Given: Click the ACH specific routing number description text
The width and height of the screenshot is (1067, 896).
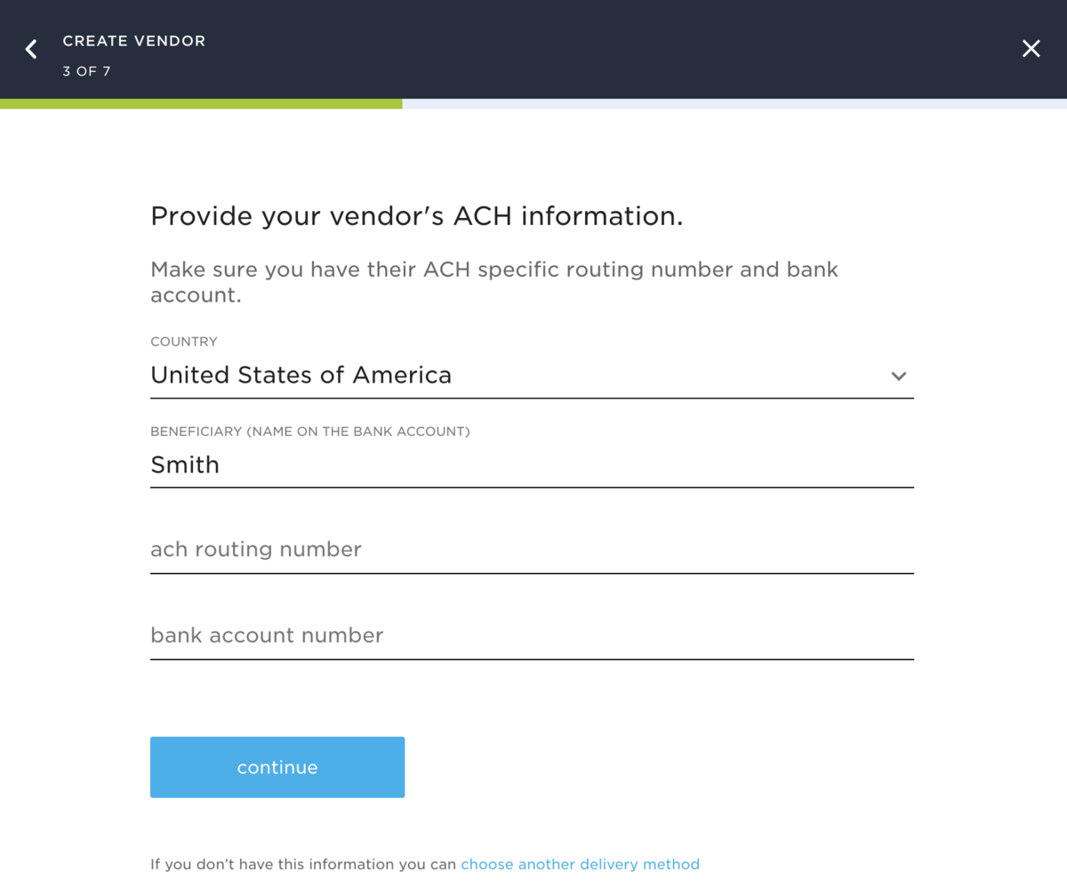Looking at the screenshot, I should click(494, 282).
